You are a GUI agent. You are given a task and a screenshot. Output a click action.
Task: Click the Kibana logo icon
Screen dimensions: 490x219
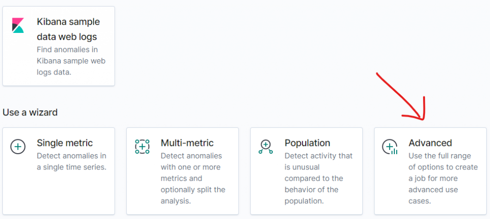pyautogui.click(x=18, y=25)
